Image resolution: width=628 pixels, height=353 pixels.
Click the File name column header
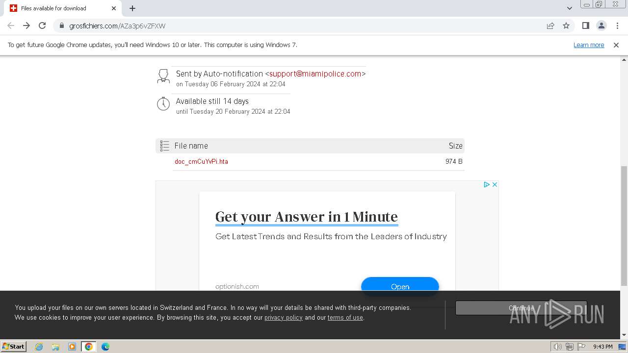[x=191, y=146]
